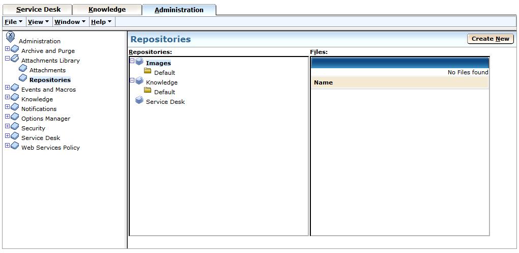
Task: Expand the Security tree node
Action: [7, 127]
